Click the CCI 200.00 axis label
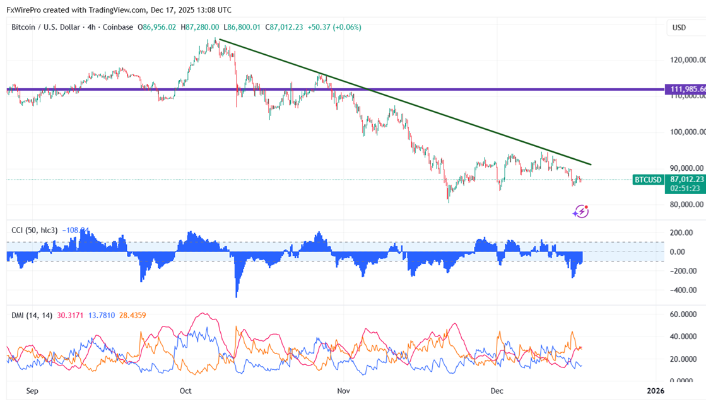Screen dimensions: 706x409 pos(681,233)
